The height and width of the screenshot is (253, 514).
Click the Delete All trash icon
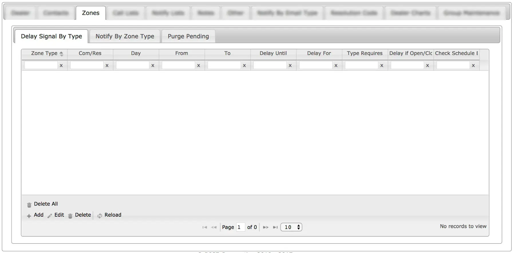tap(29, 205)
